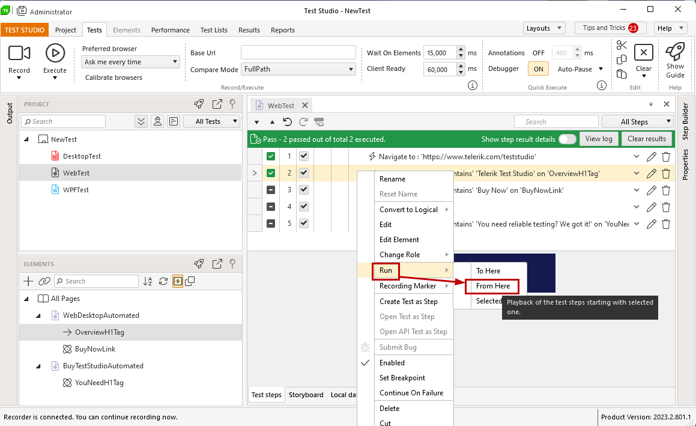Edit step 1 with its pencil icon
696x426 pixels.
(x=651, y=157)
